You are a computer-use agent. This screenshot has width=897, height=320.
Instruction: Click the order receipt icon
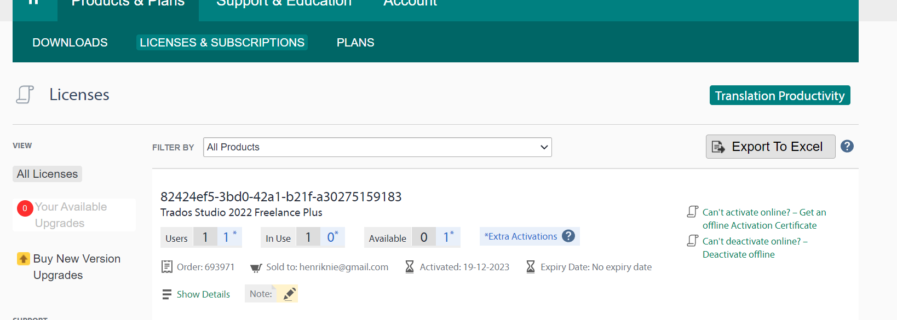point(167,267)
